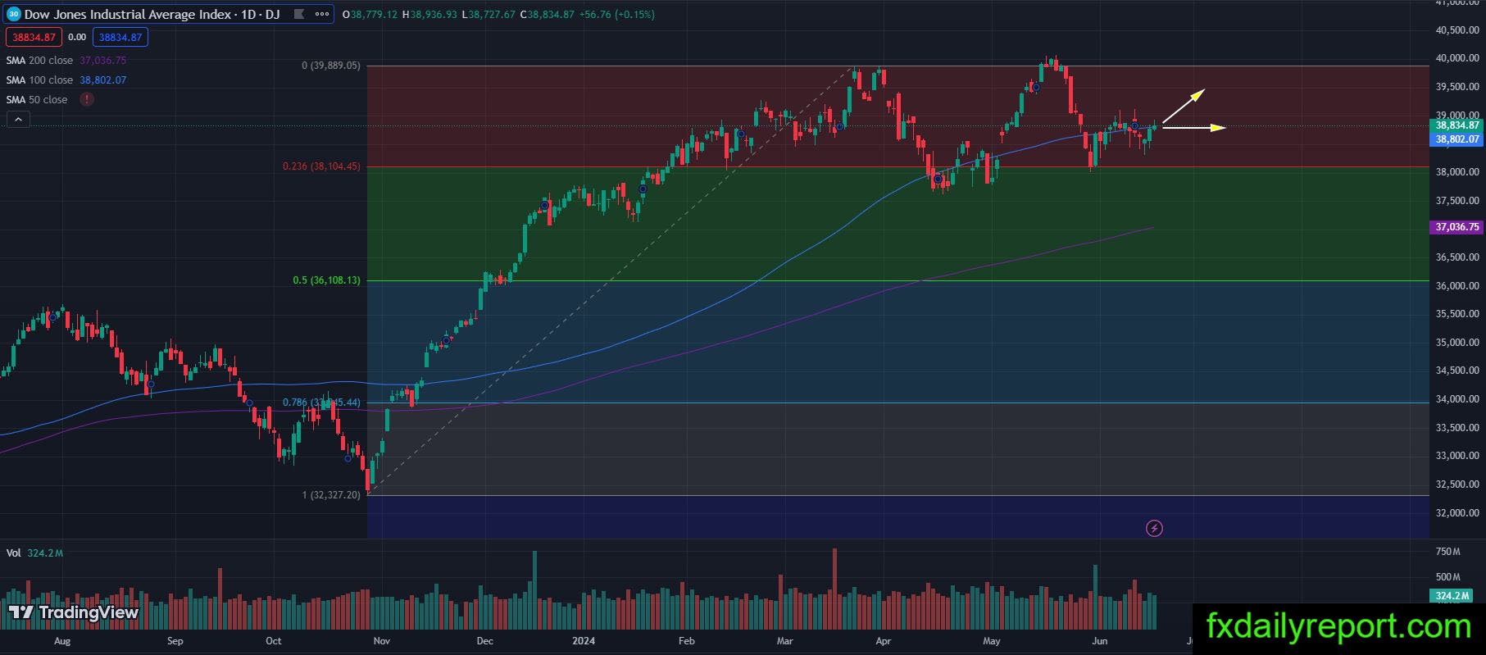The height and width of the screenshot is (655, 1486).
Task: Click the Jun label on the time axis
Action: click(1099, 640)
